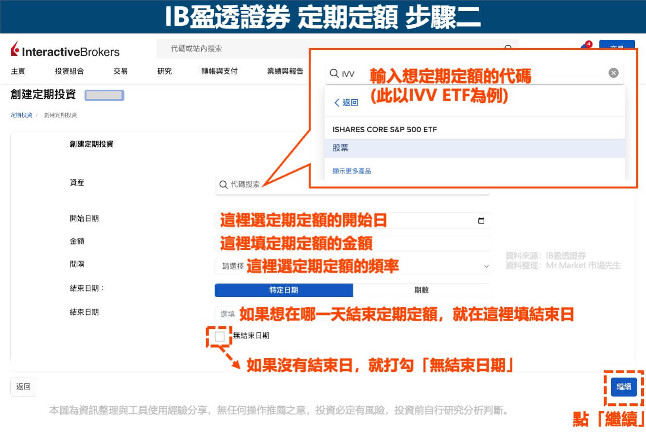Click the 繼續 button
The image size is (646, 432).
click(x=624, y=387)
